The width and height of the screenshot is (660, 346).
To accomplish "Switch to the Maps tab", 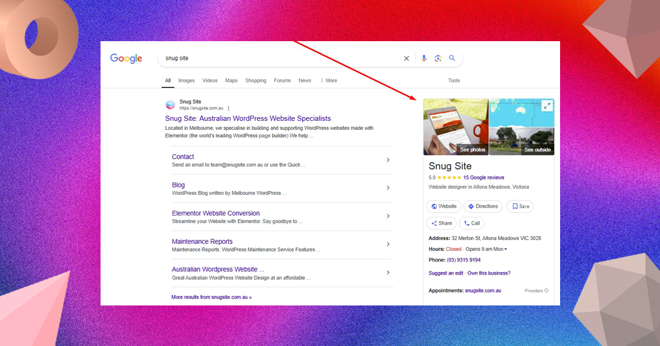I will (x=231, y=80).
